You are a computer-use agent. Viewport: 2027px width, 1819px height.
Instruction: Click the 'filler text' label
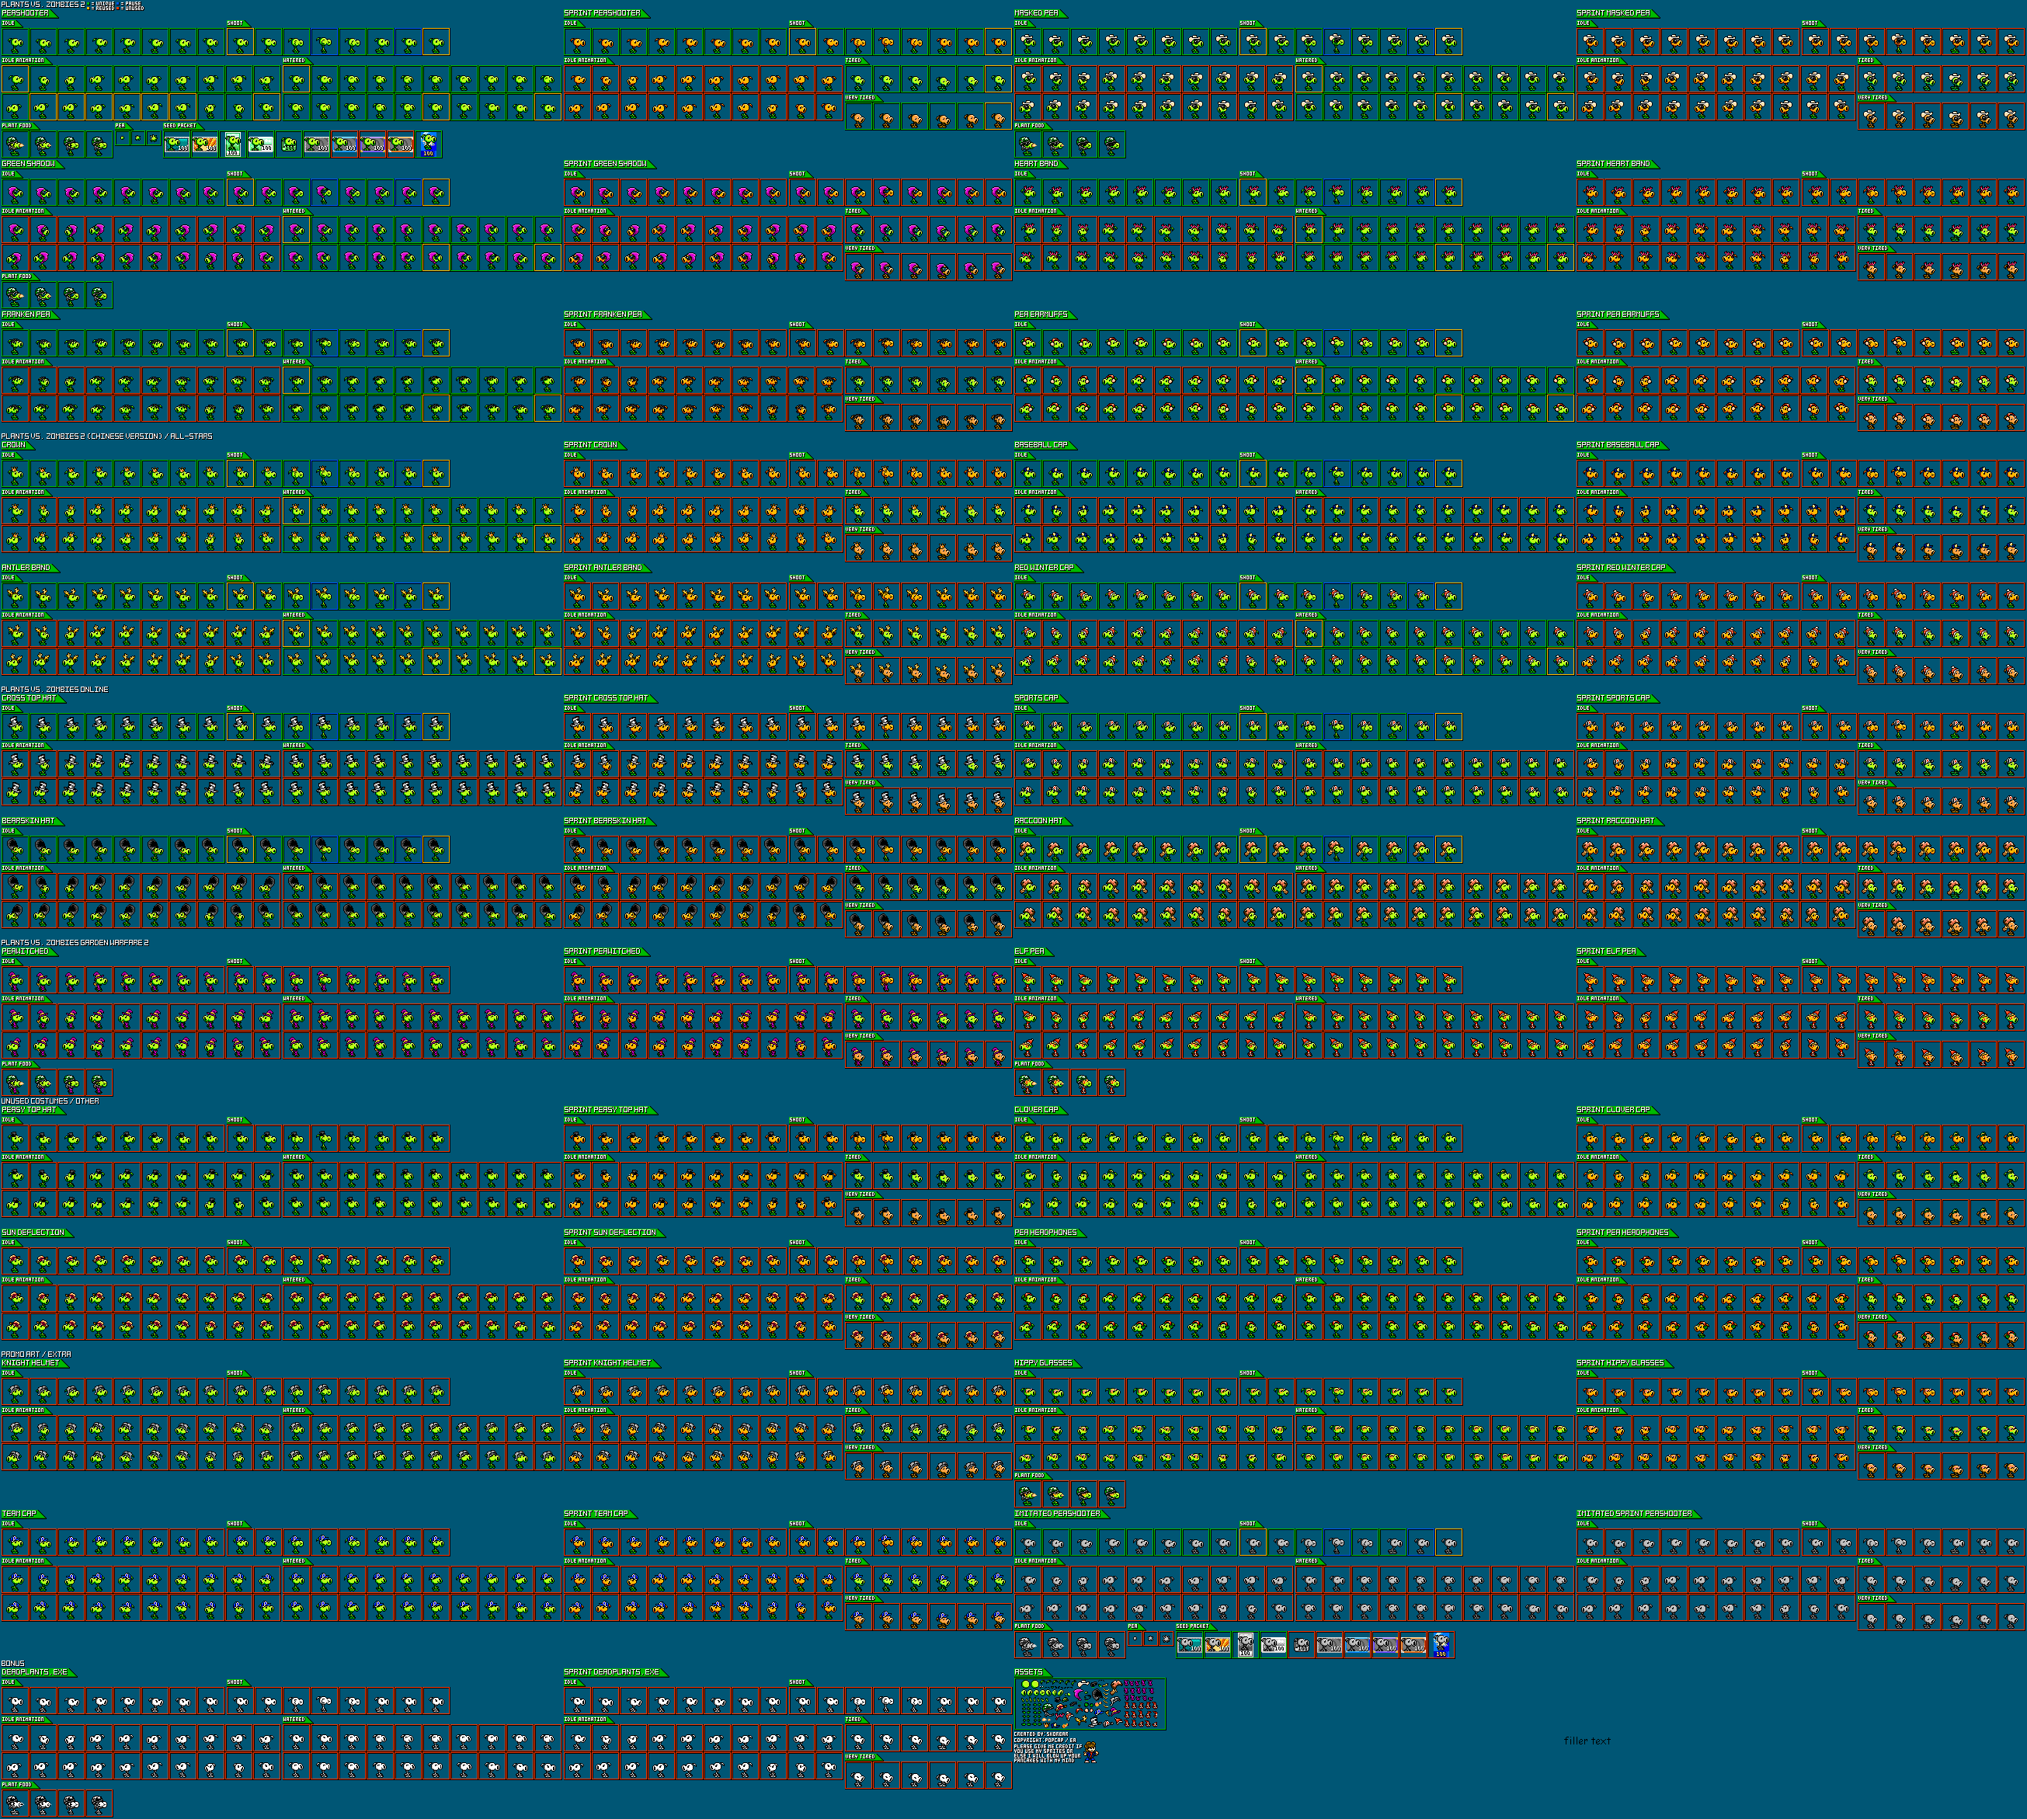pos(1587,1740)
